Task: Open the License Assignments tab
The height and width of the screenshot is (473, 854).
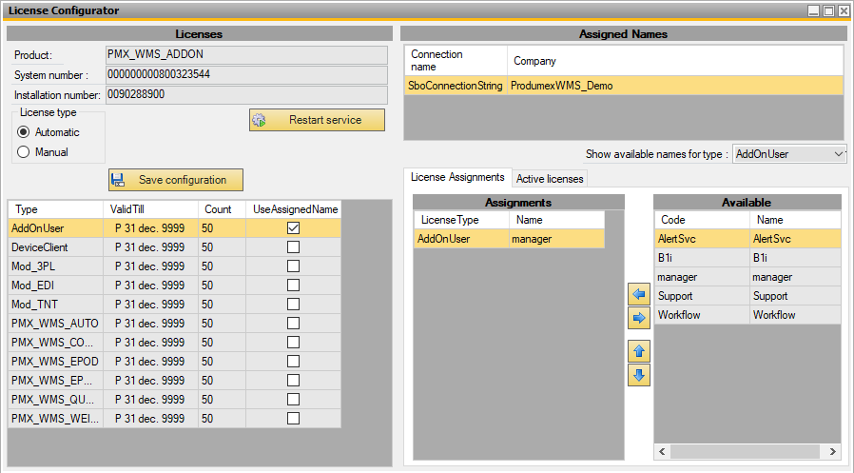Action: tap(456, 178)
